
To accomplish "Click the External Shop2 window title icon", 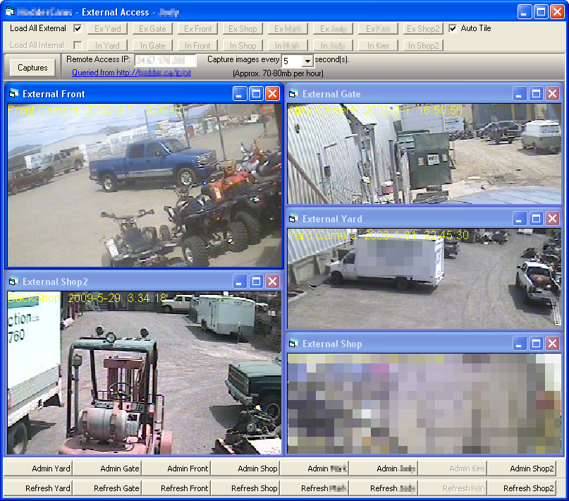I will (14, 282).
